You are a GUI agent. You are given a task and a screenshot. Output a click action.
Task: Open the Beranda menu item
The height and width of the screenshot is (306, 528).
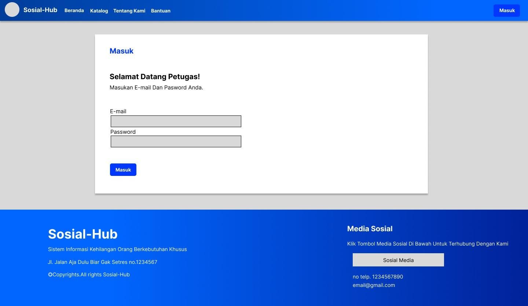[74, 11]
